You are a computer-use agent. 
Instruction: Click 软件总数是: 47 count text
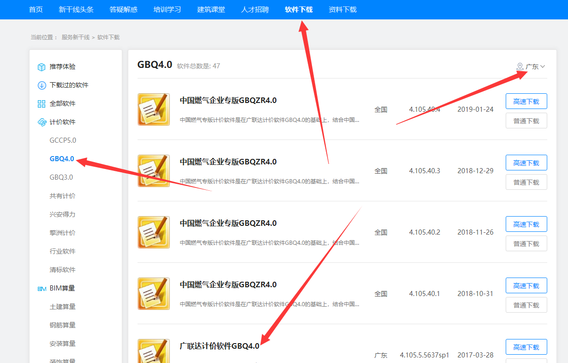pyautogui.click(x=198, y=66)
